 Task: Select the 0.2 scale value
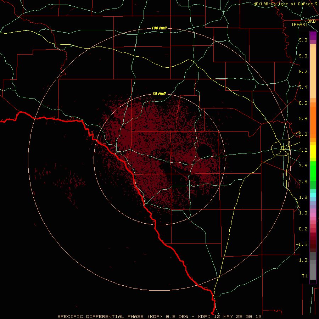303,229
